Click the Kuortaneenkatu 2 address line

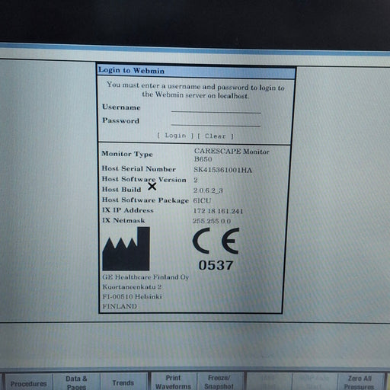[x=132, y=287]
